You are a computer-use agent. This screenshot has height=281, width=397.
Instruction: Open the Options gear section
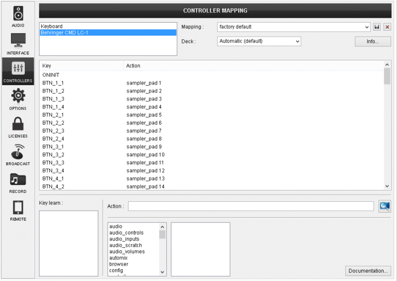coord(18,99)
